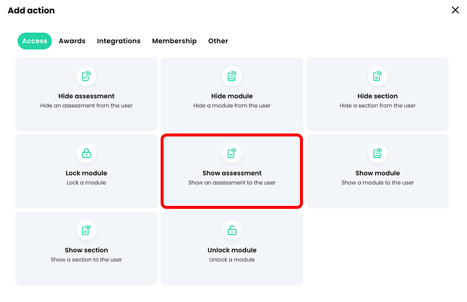Click the Lock module padlock icon
This screenshot has width=467, height=302.
(86, 153)
